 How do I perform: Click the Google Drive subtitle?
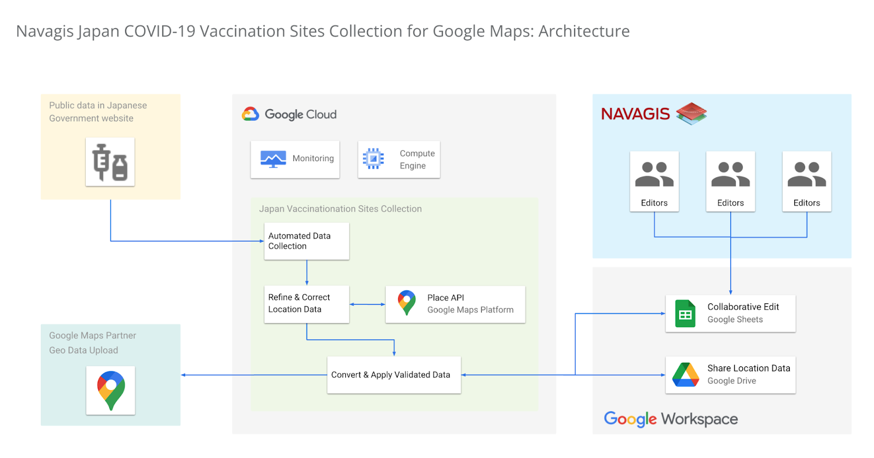pyautogui.click(x=732, y=381)
